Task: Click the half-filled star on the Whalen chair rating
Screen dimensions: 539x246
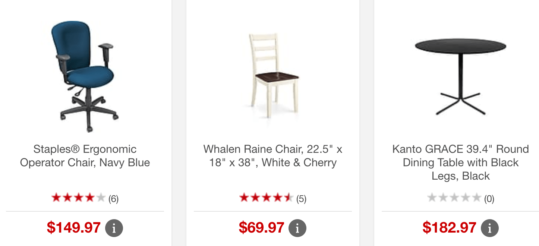Action: point(289,198)
